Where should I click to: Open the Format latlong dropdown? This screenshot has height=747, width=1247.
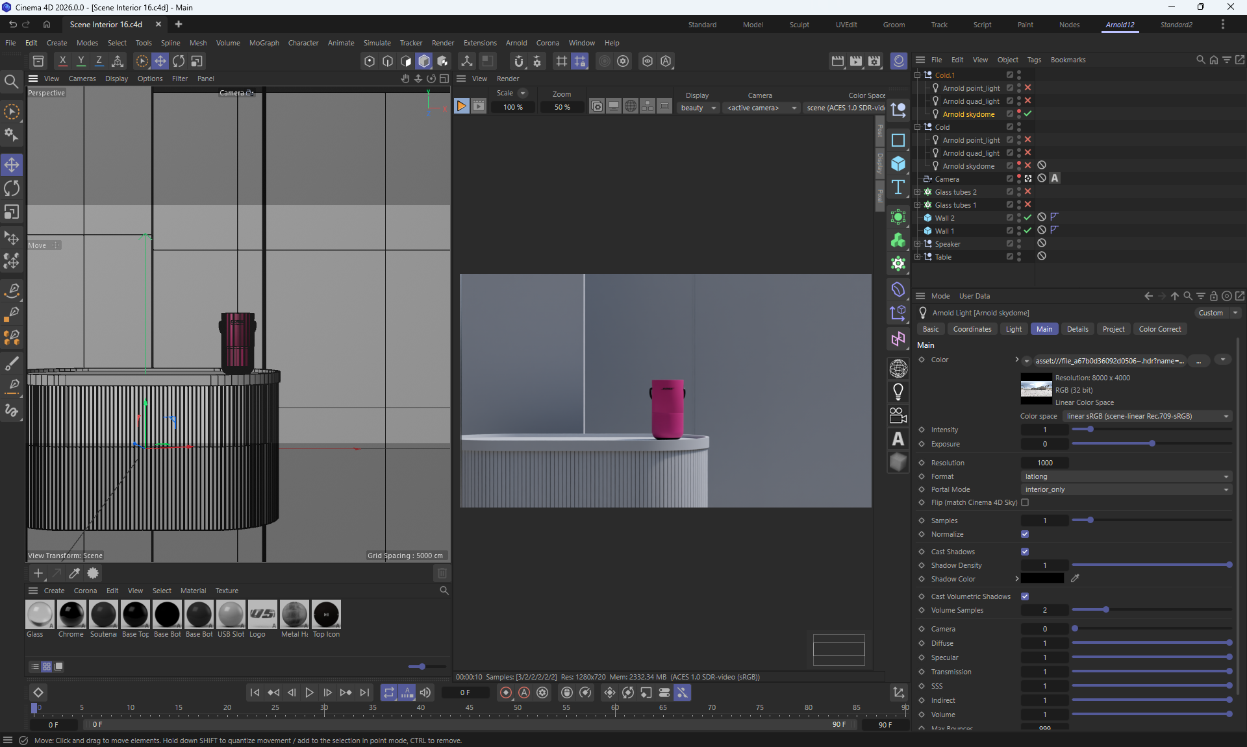pos(1126,476)
